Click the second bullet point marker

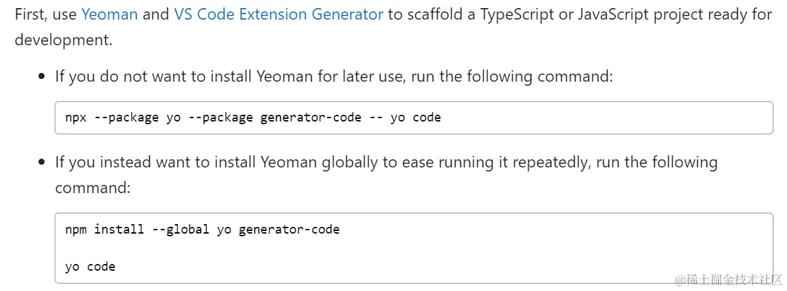point(42,163)
